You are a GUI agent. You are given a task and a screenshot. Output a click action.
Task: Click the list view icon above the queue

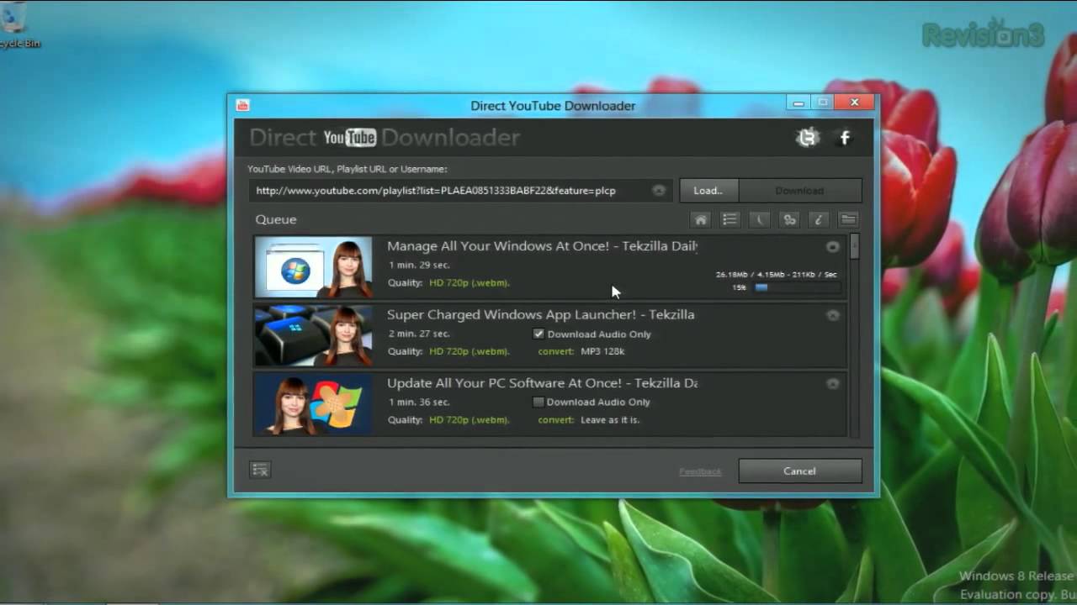click(729, 219)
